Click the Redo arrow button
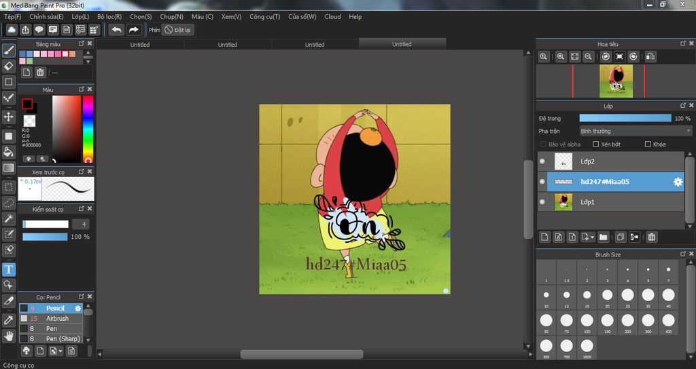 (133, 30)
